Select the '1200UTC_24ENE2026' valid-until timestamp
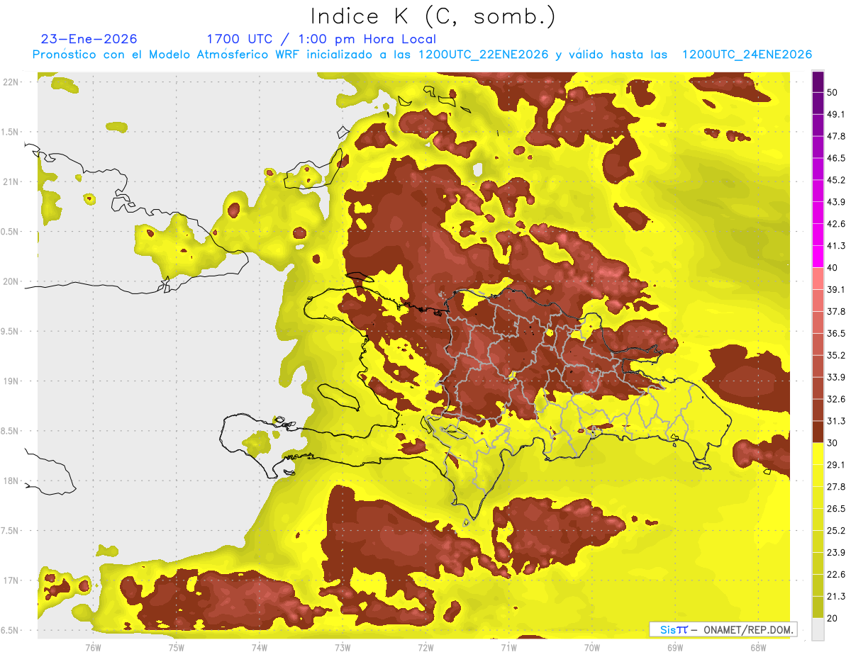851x657 pixels. pos(747,55)
